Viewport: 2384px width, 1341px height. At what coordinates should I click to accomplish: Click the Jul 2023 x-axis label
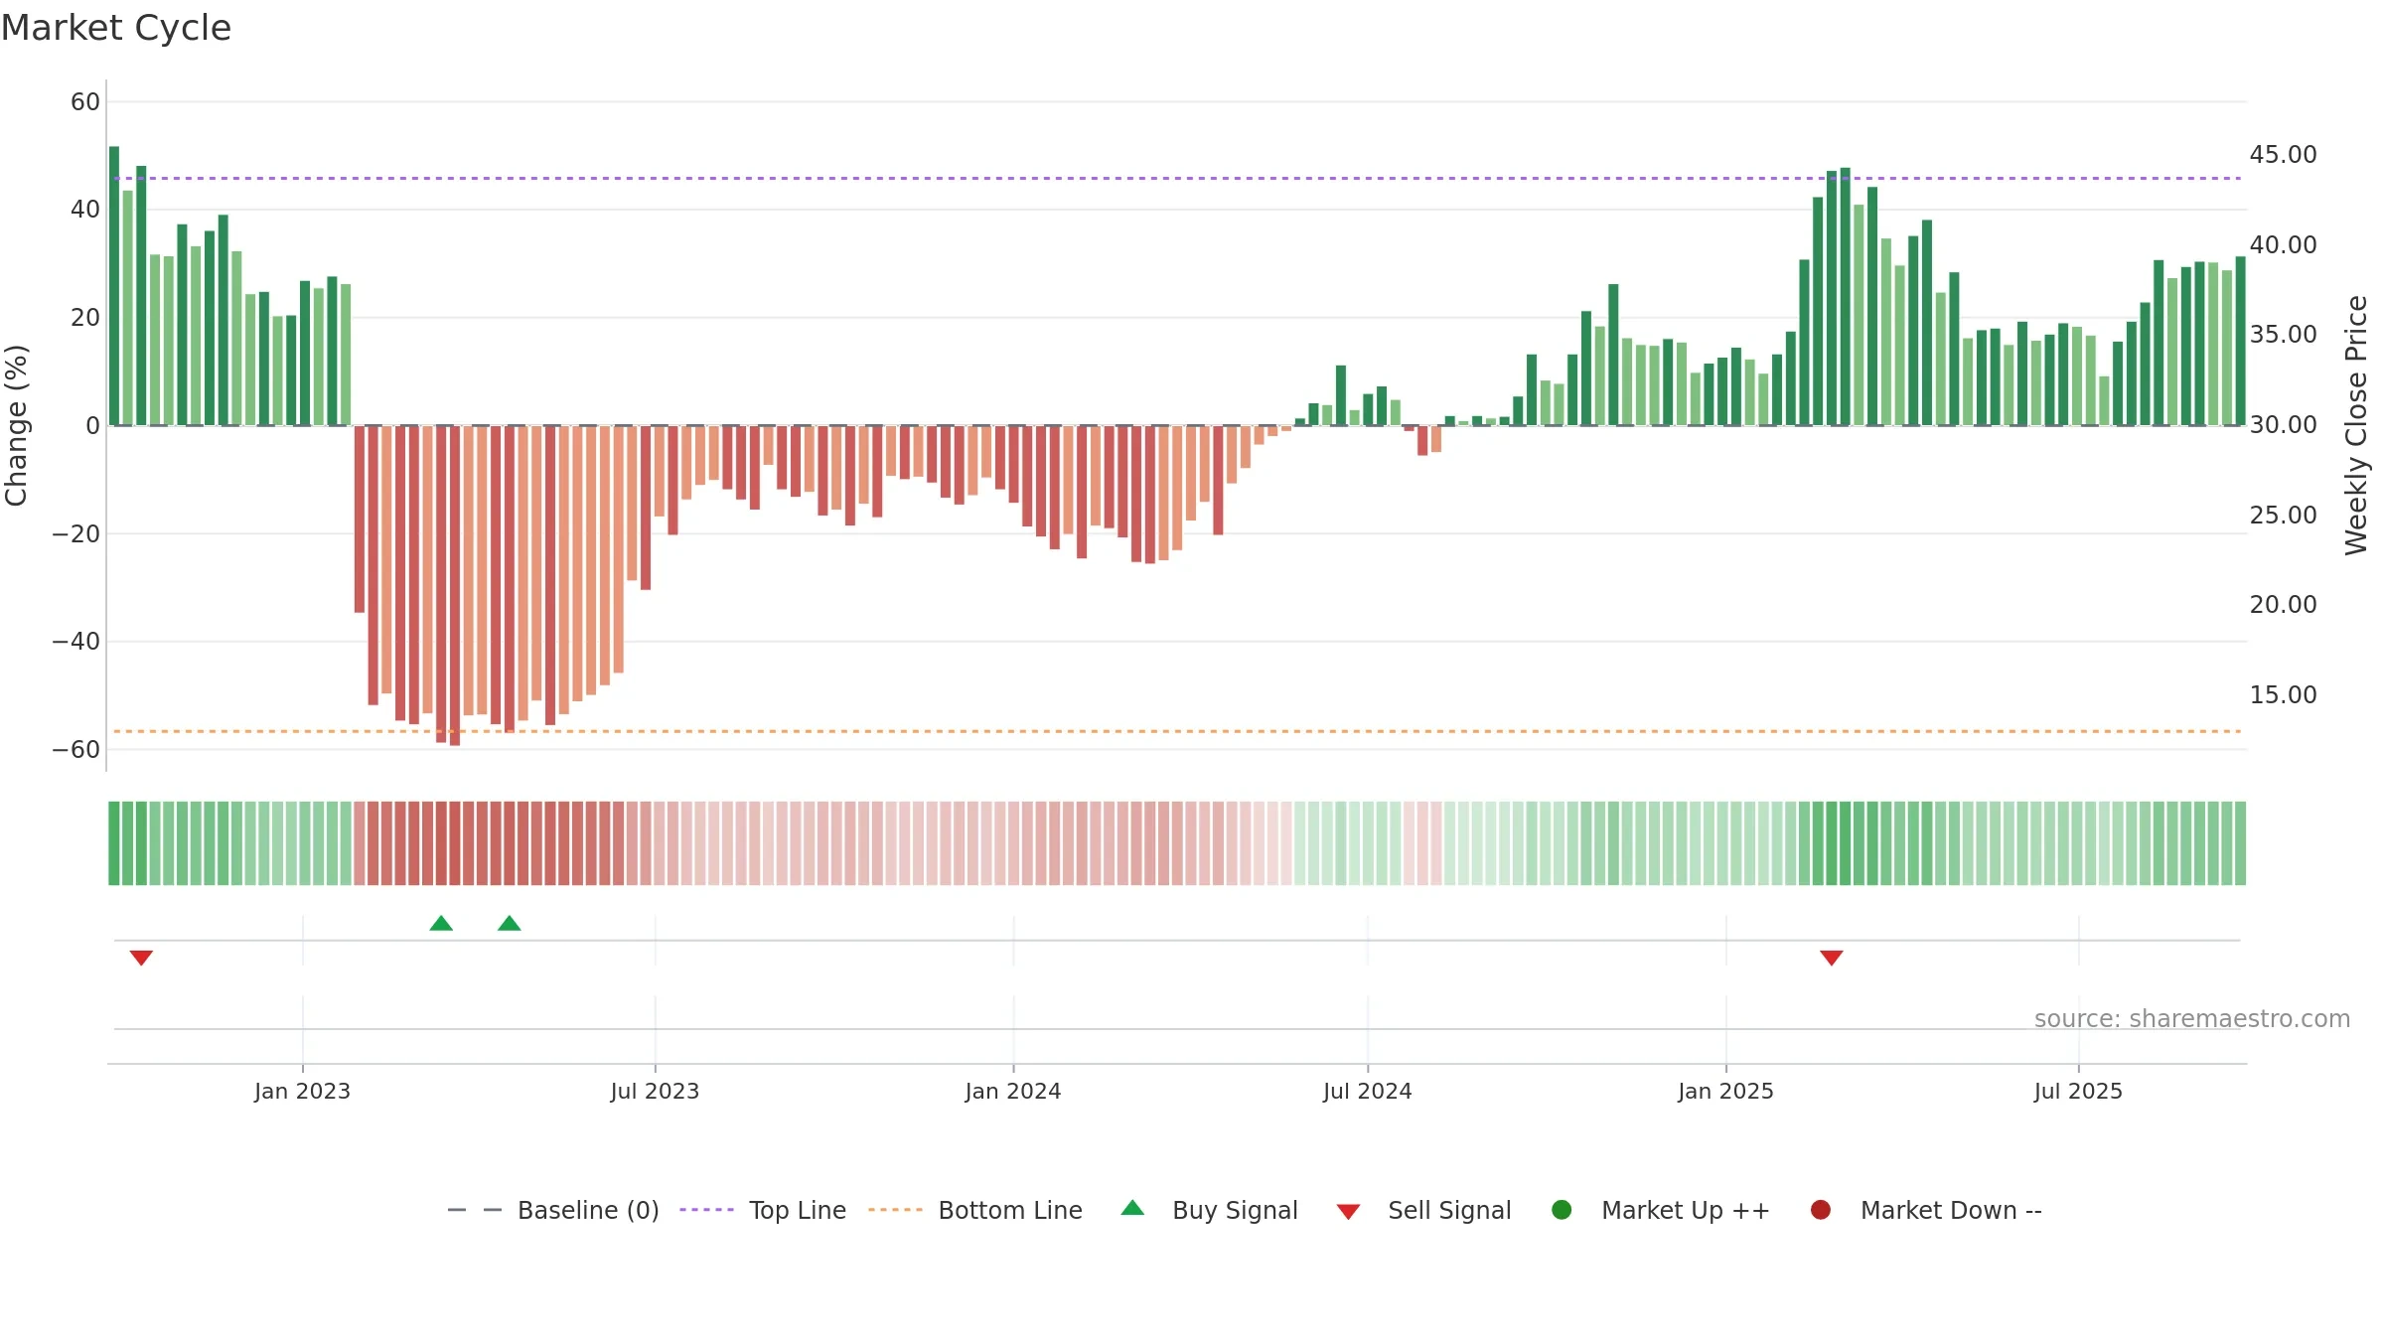pos(655,1092)
